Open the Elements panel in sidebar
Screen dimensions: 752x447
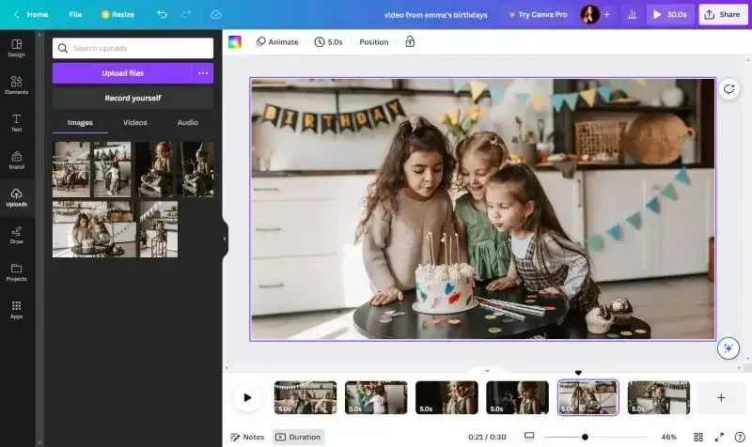[x=16, y=85]
